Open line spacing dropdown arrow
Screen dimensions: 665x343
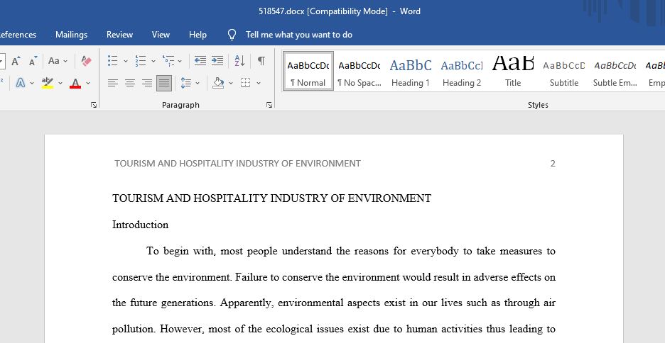pyautogui.click(x=198, y=84)
